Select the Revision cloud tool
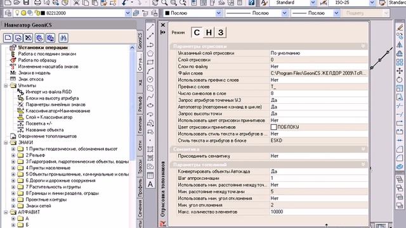Viewport: 406px width, 228px height. pos(150,88)
